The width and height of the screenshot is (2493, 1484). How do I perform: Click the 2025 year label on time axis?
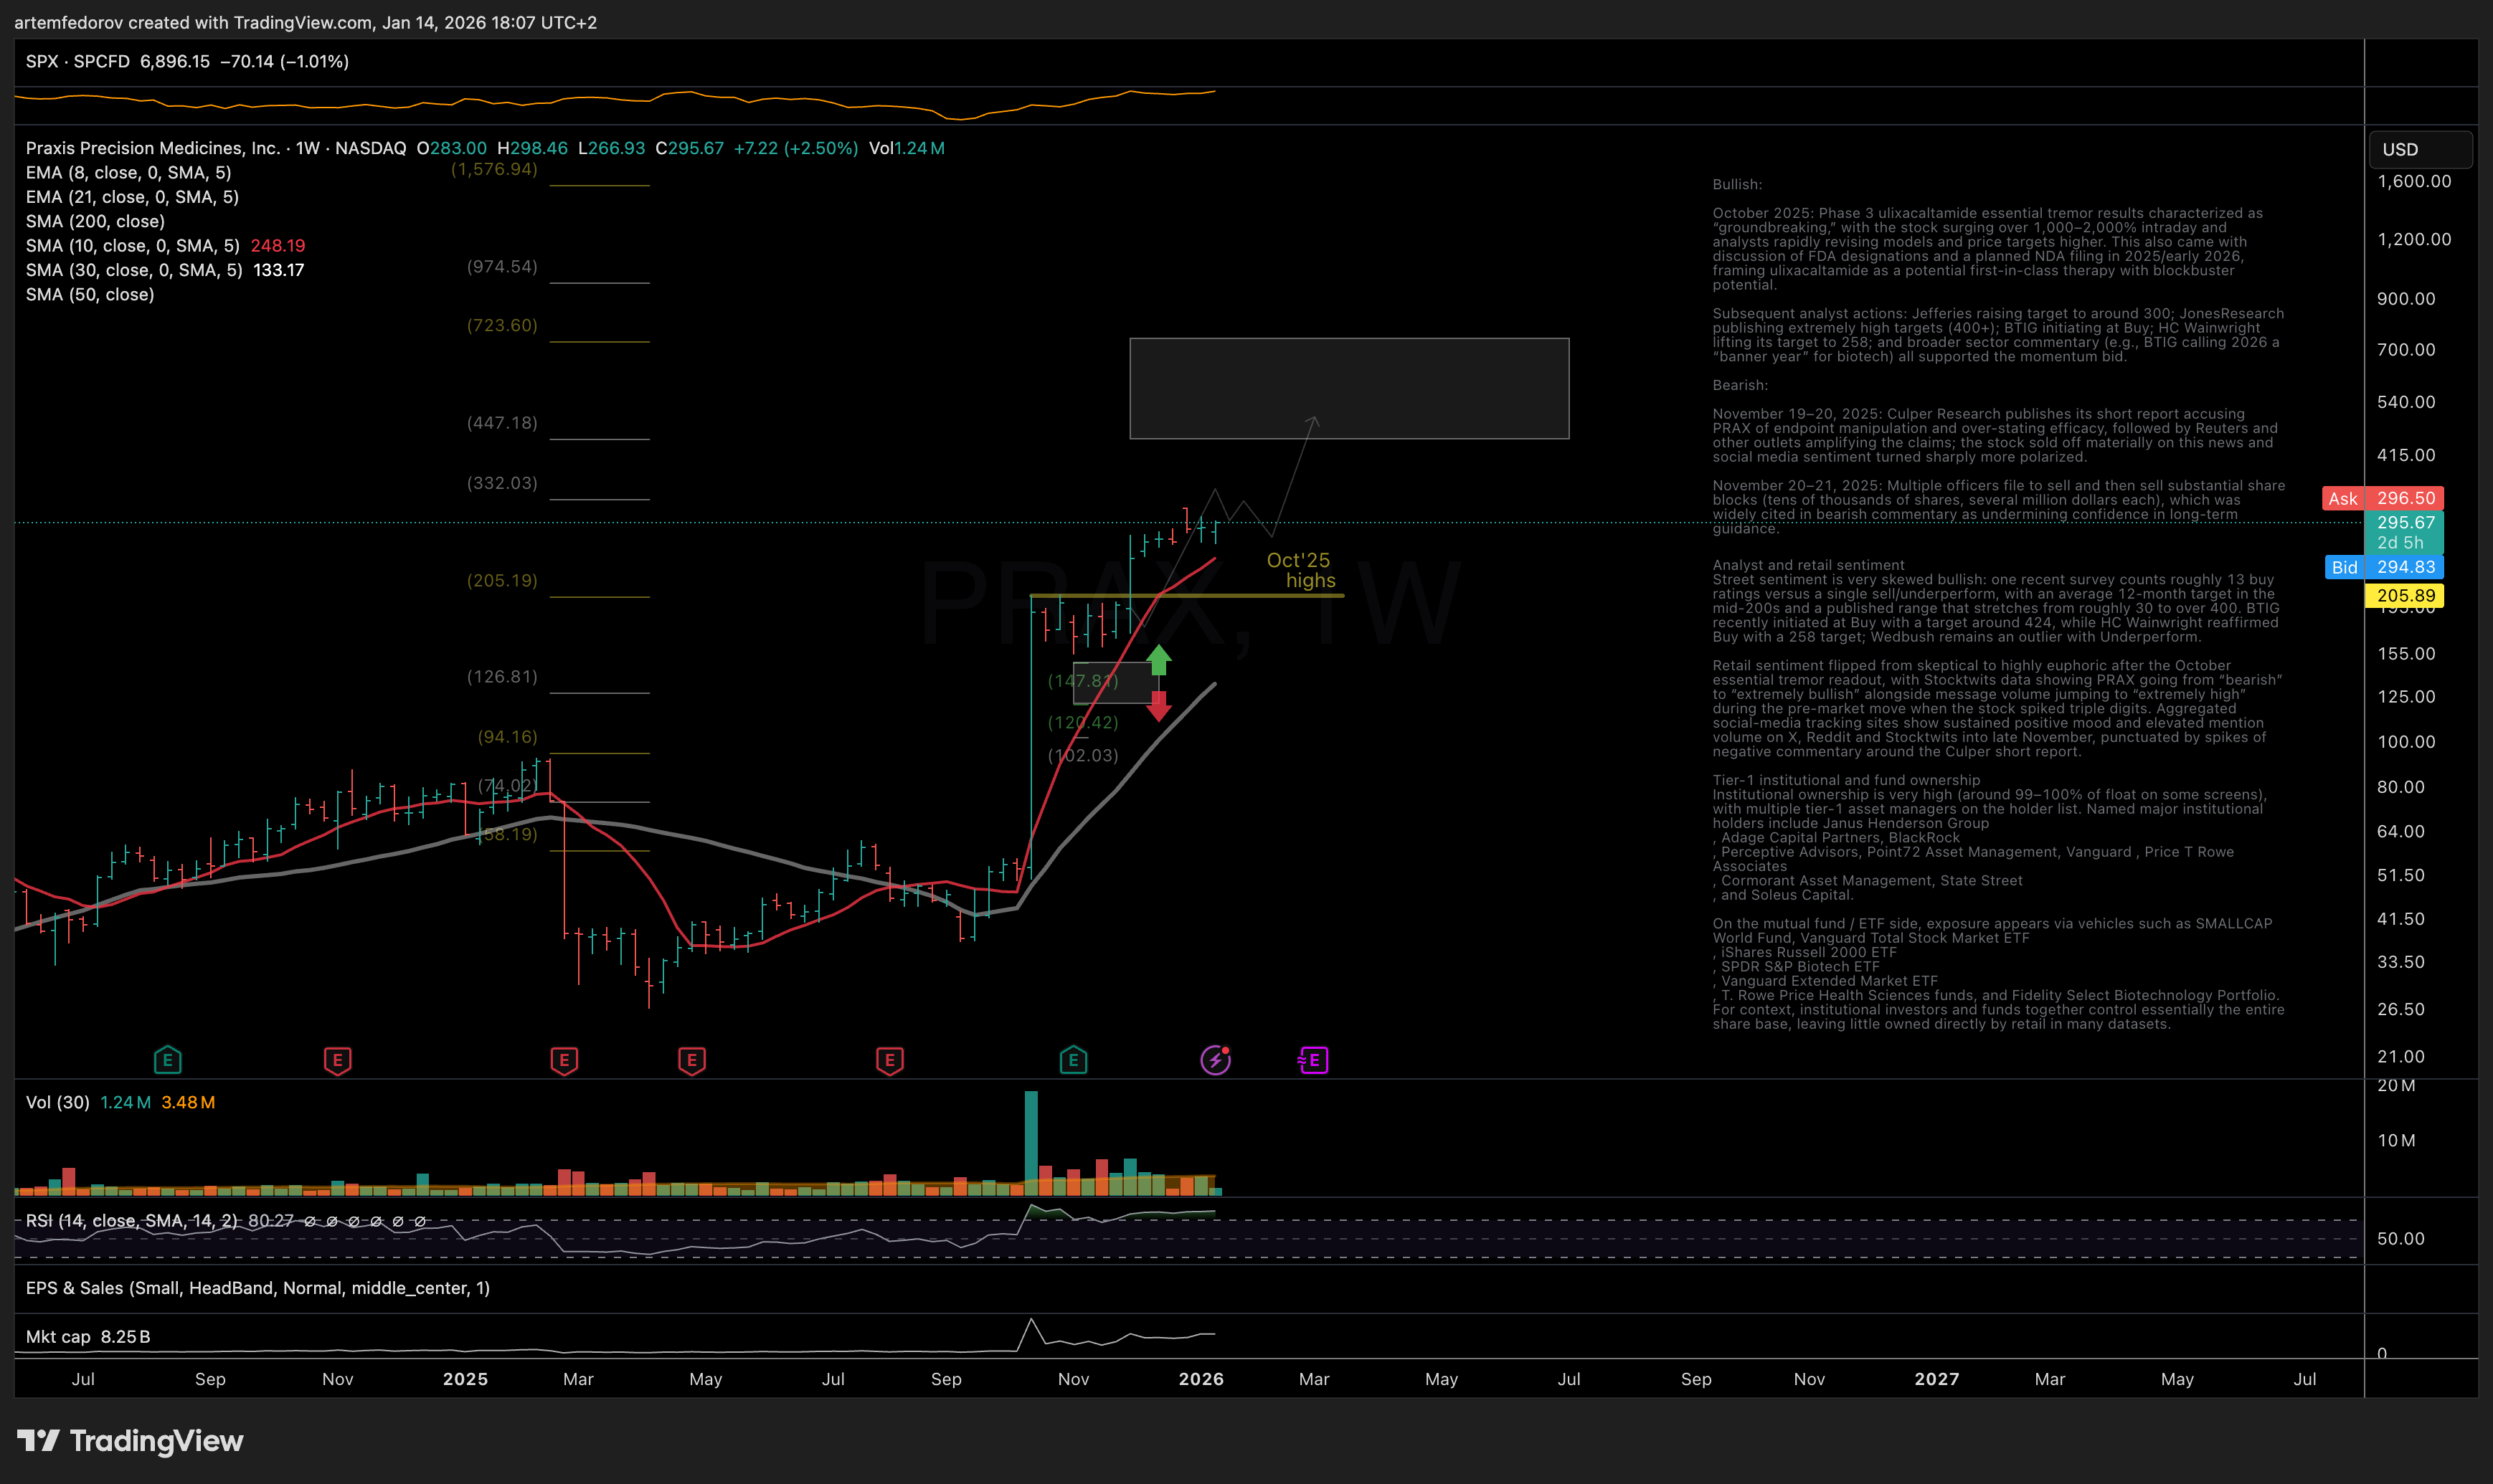[x=465, y=1379]
